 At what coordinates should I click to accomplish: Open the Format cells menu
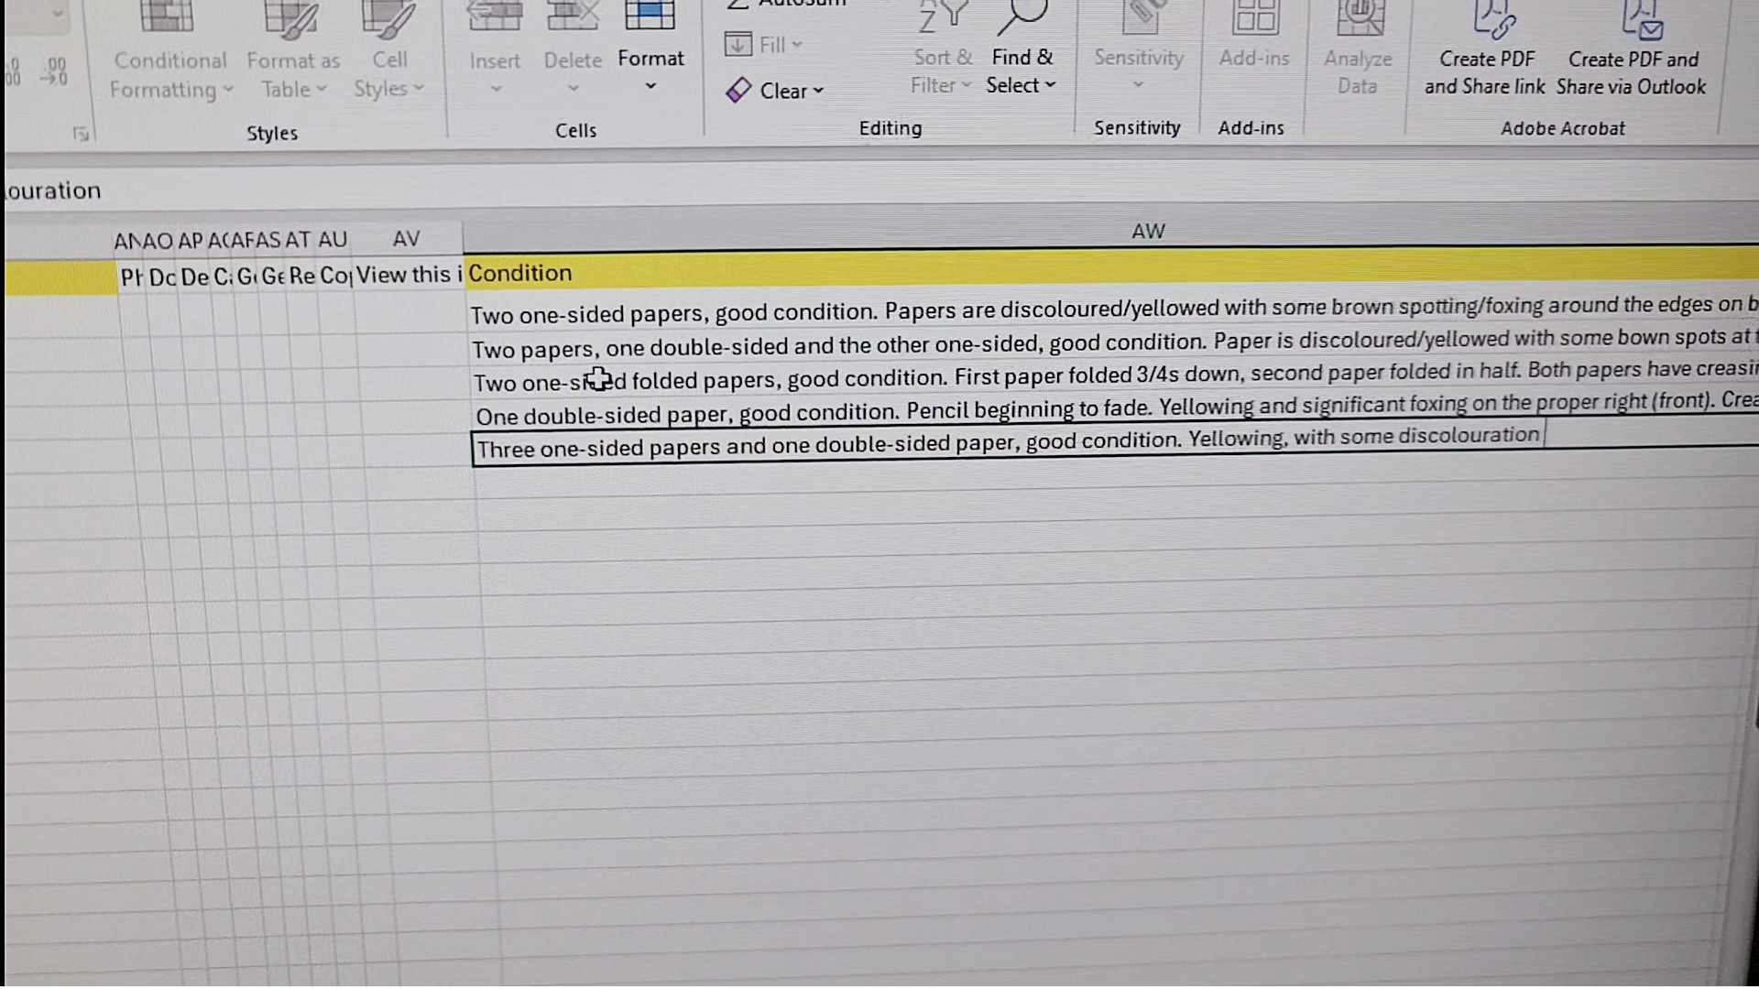(650, 59)
